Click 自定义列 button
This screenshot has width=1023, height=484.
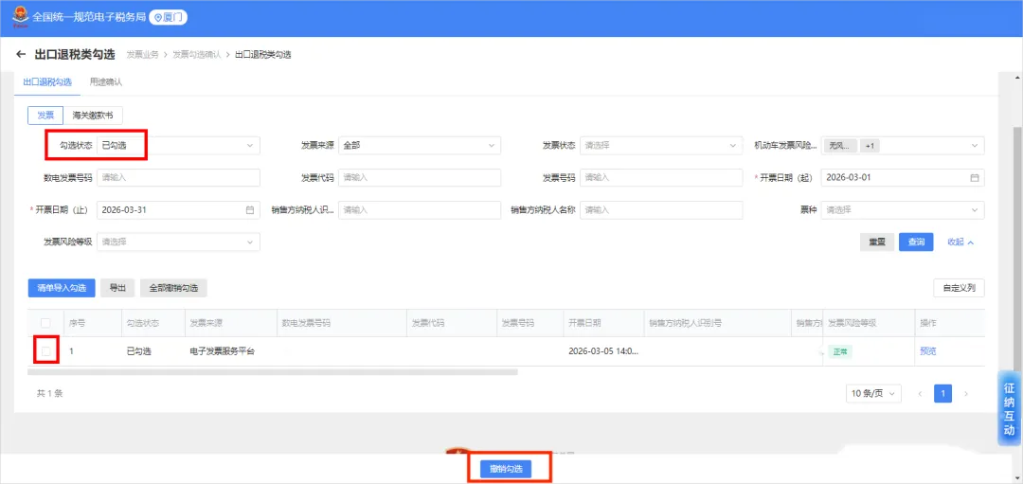point(959,288)
